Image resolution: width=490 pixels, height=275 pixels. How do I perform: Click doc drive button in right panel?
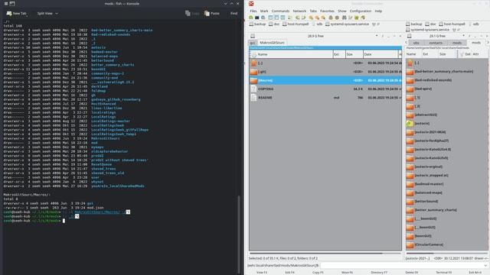tap(430, 24)
